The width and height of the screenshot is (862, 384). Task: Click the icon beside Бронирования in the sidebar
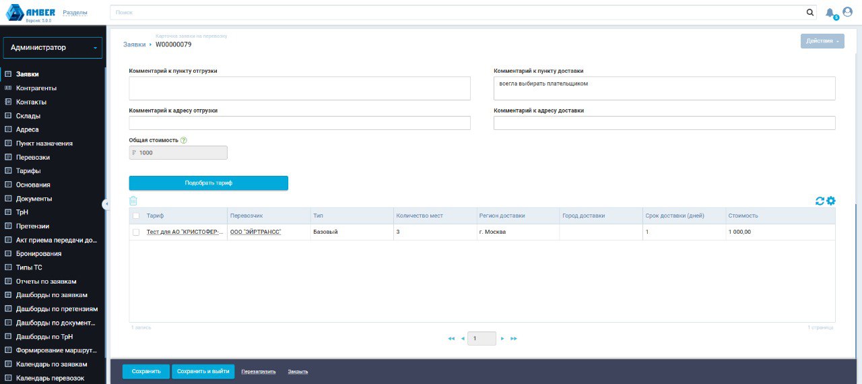coord(8,253)
